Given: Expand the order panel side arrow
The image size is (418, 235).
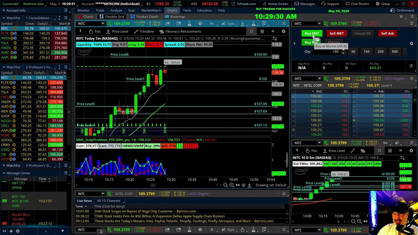Looking at the screenshot, I should pyautogui.click(x=294, y=43).
